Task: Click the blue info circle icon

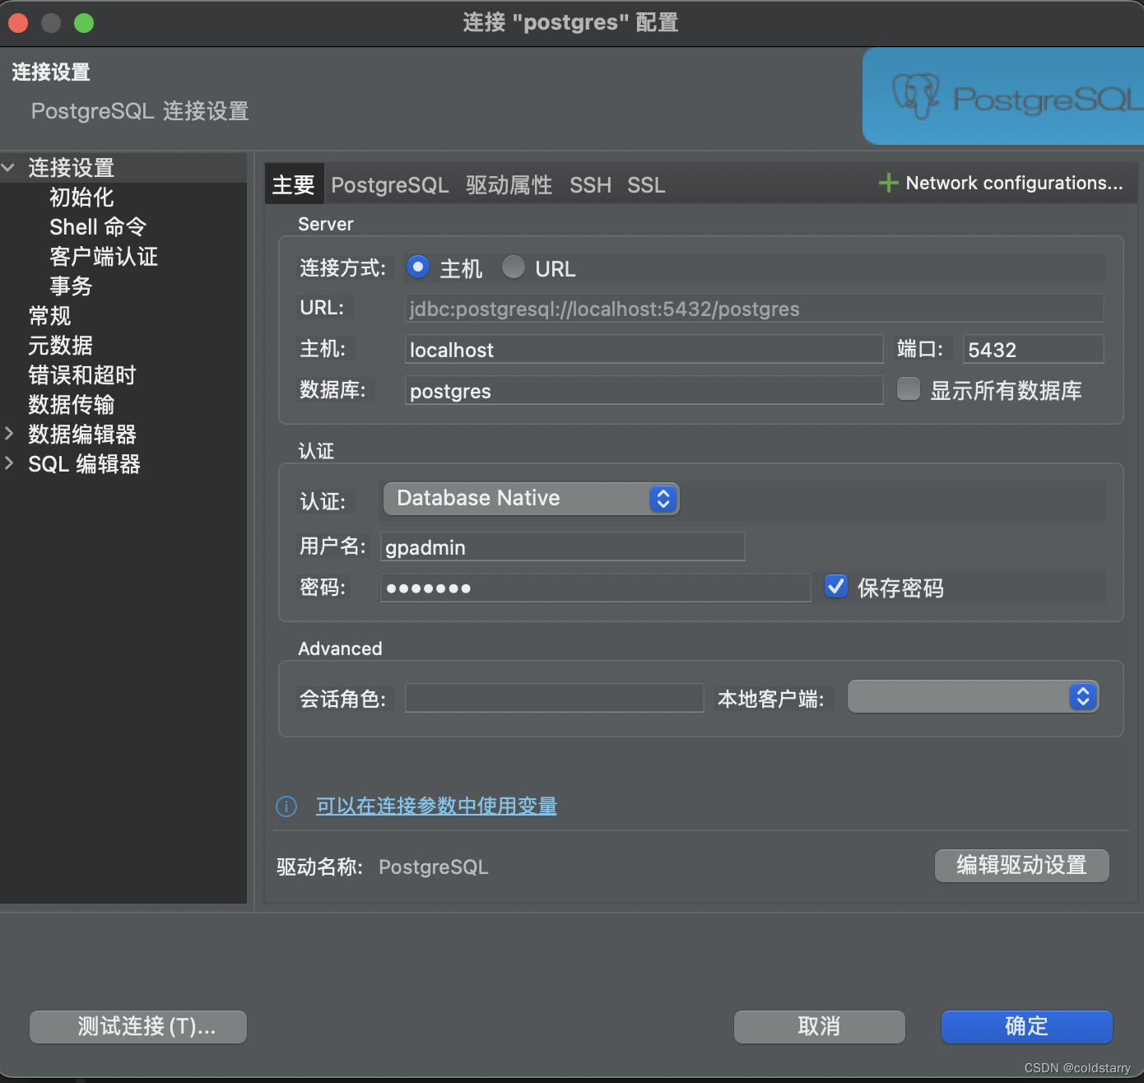Action: click(x=286, y=806)
